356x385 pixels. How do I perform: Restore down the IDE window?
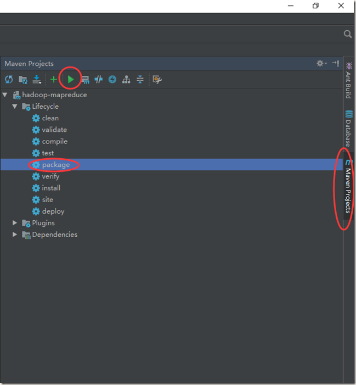pos(315,5)
